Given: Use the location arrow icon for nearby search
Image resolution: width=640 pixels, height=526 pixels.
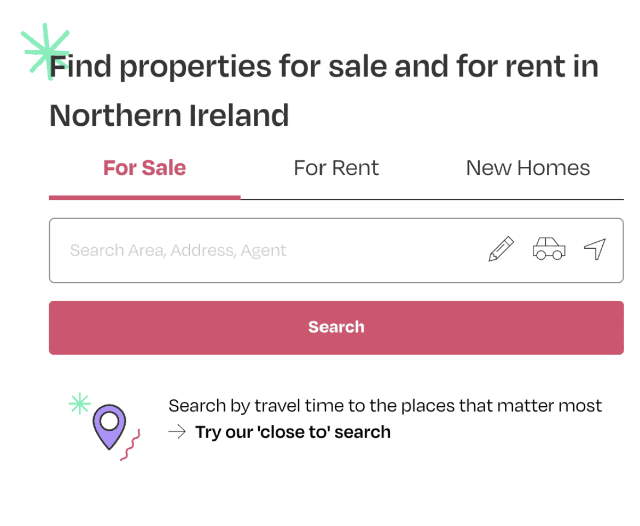Looking at the screenshot, I should pos(595,249).
